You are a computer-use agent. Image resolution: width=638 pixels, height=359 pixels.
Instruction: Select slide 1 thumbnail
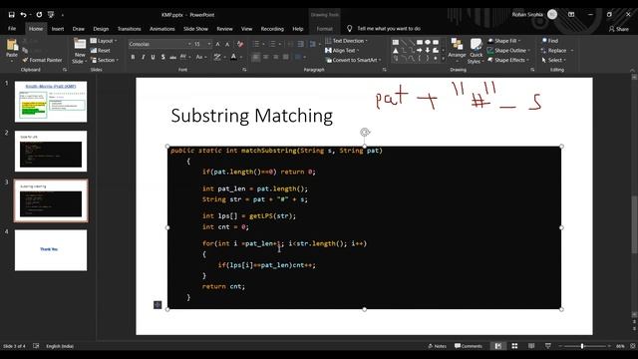(51, 102)
